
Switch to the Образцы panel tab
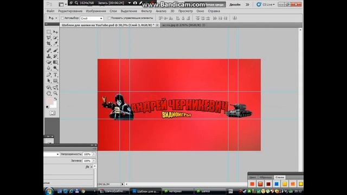click(266, 177)
